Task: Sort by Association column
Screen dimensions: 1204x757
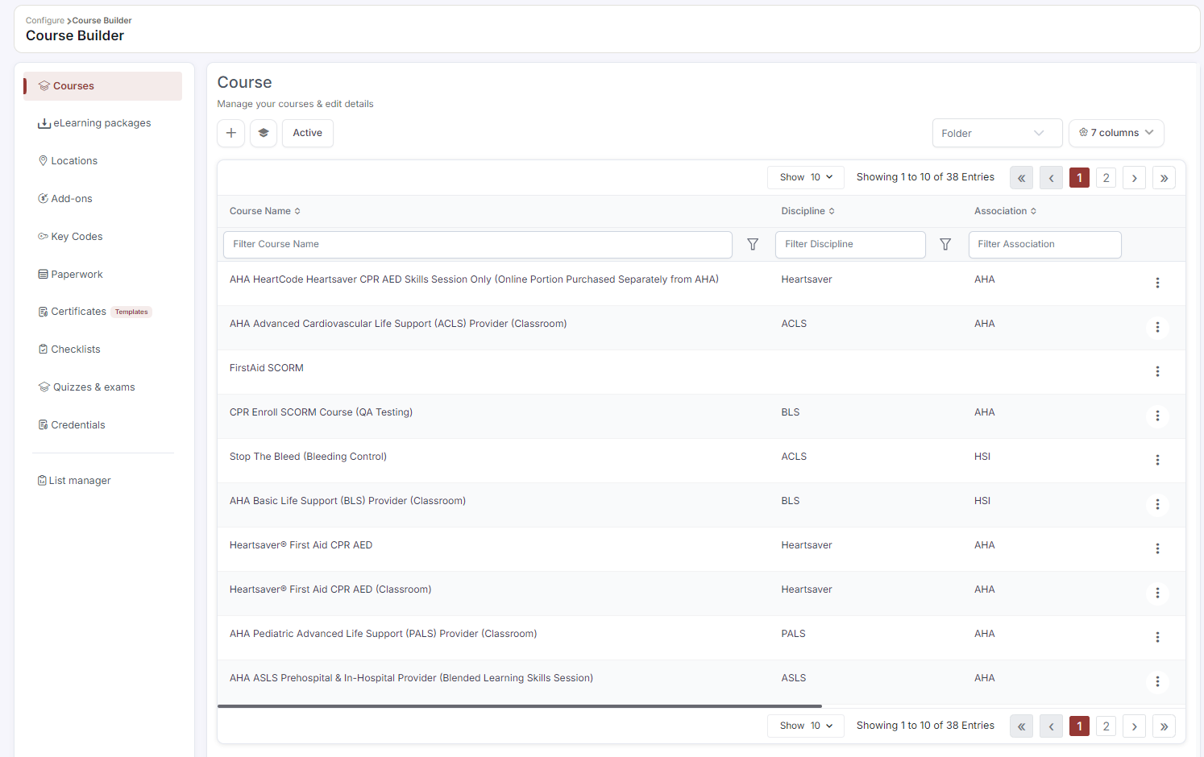Action: pyautogui.click(x=1005, y=211)
